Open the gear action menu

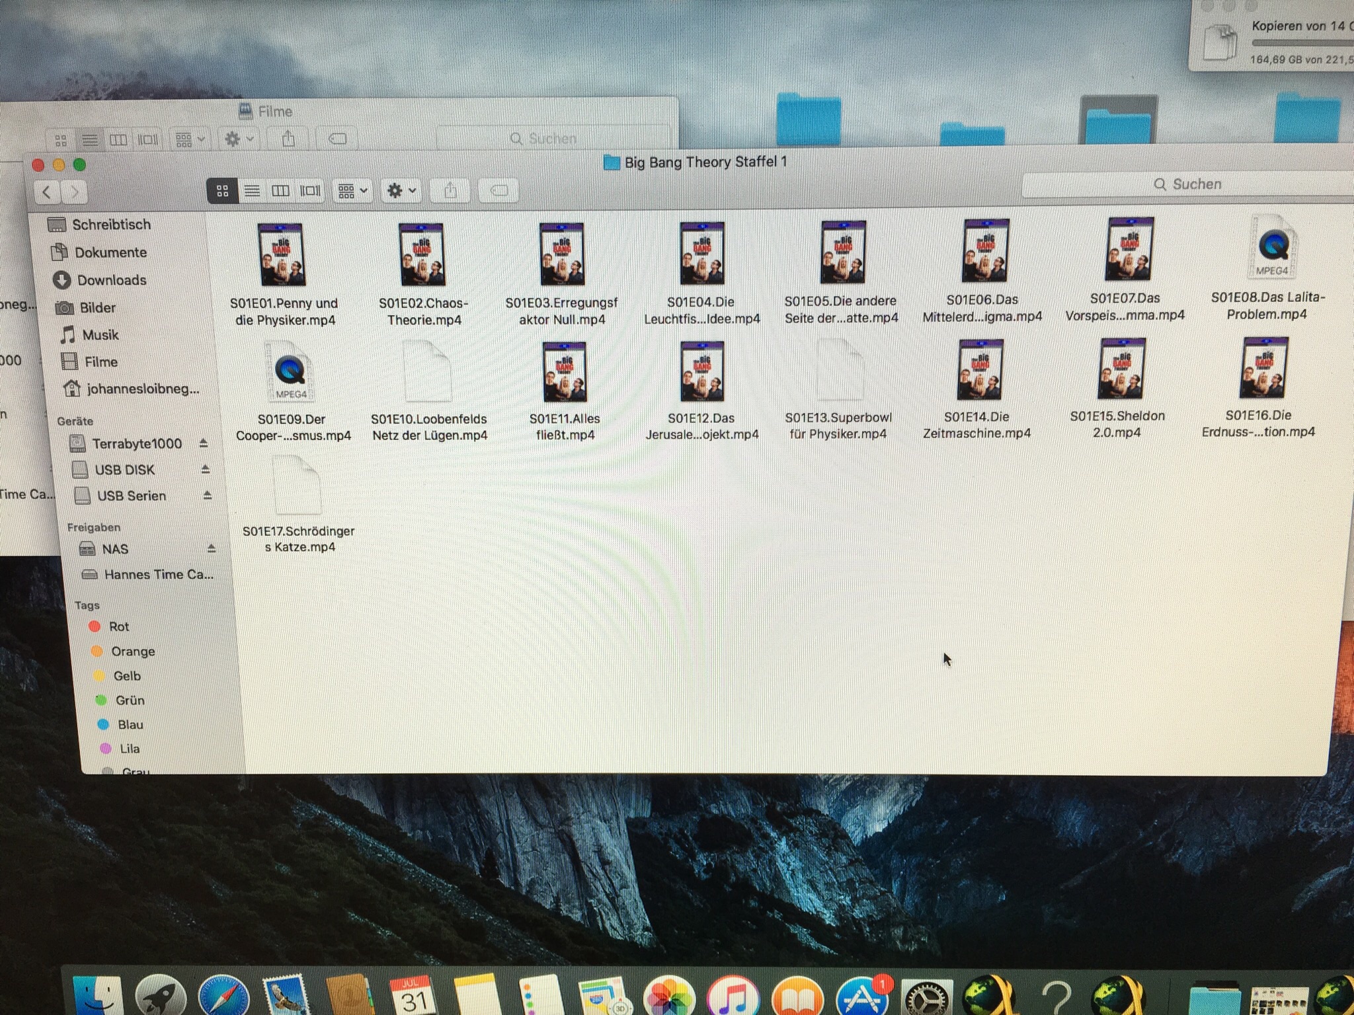coord(401,191)
